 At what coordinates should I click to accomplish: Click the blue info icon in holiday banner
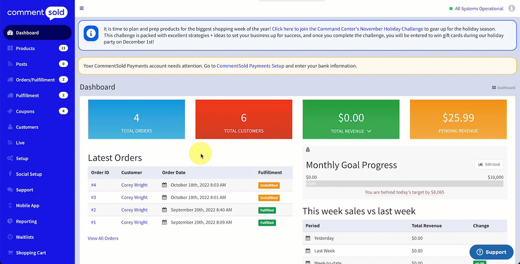[91, 34]
